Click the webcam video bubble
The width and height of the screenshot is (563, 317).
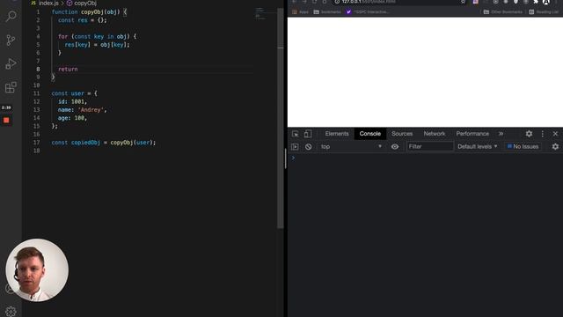click(37, 270)
